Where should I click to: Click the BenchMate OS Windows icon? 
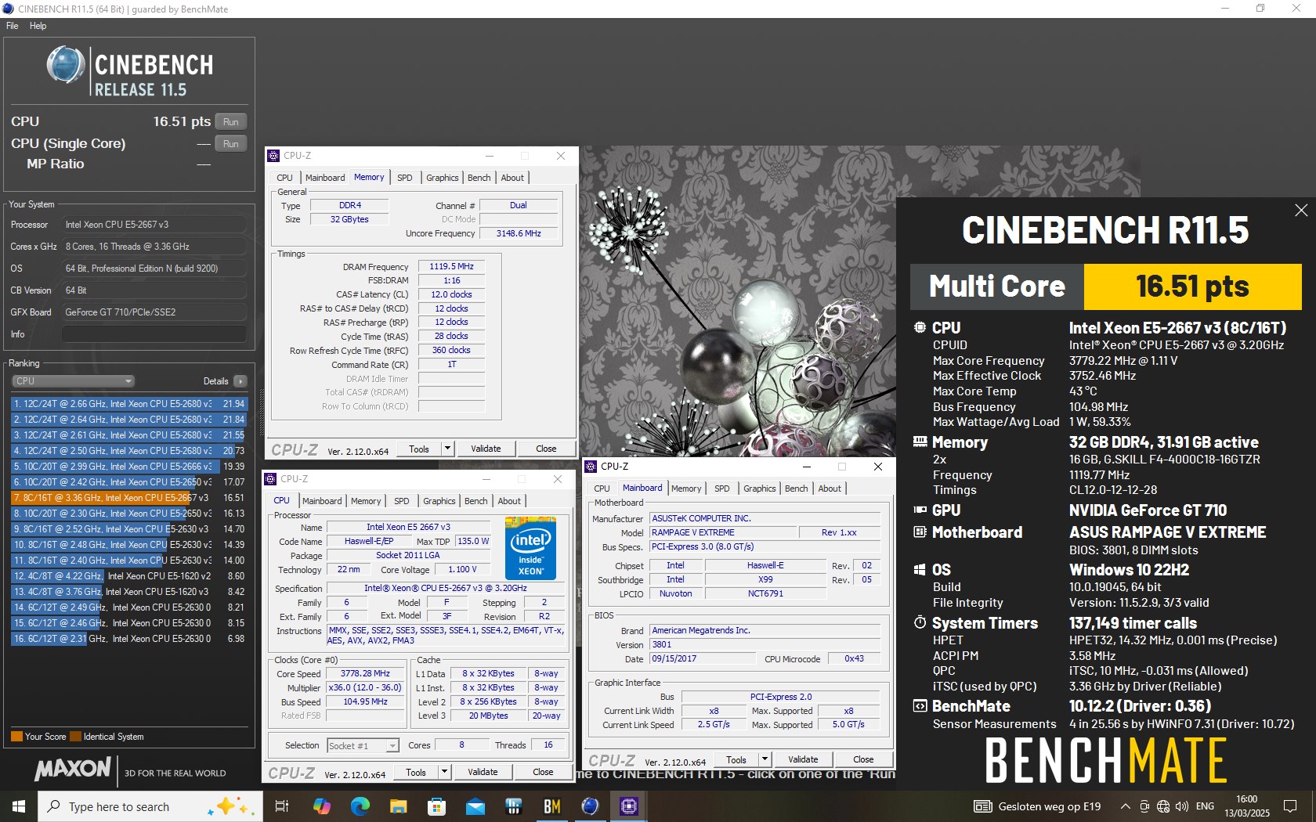coord(920,569)
